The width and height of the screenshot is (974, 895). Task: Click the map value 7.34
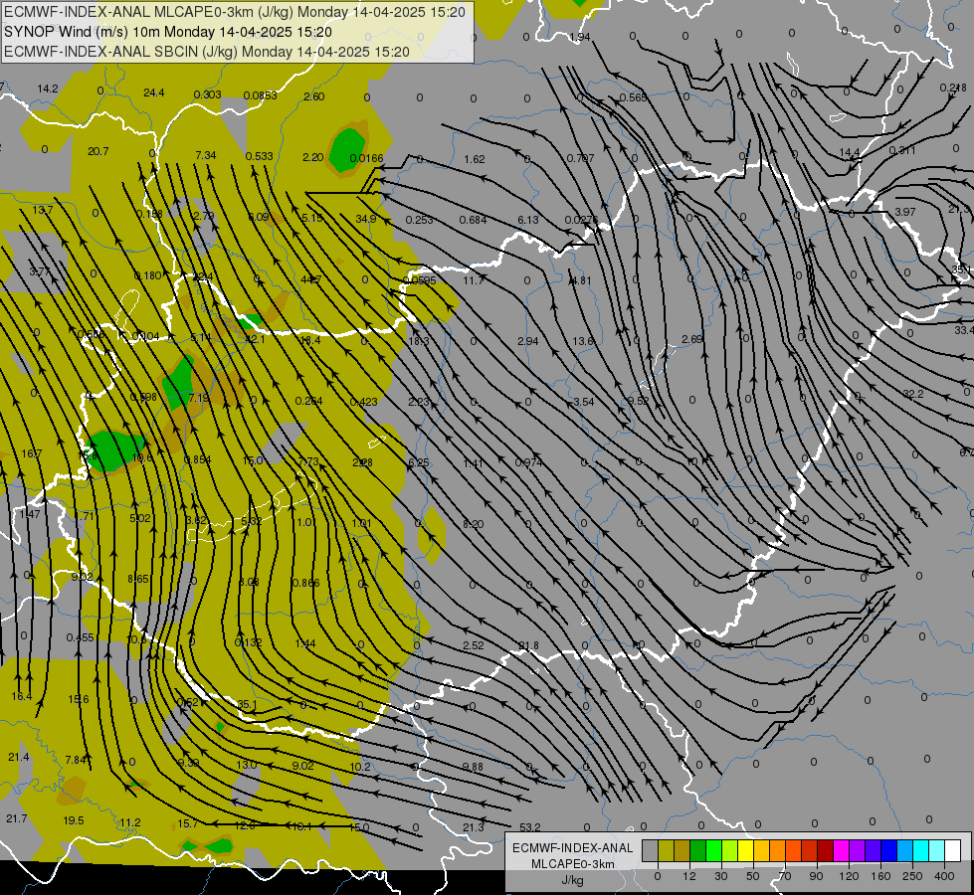[x=206, y=155]
